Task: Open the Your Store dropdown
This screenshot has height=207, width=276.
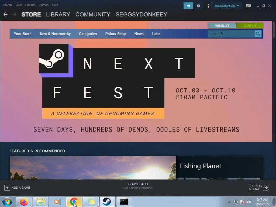Action: pos(23,34)
